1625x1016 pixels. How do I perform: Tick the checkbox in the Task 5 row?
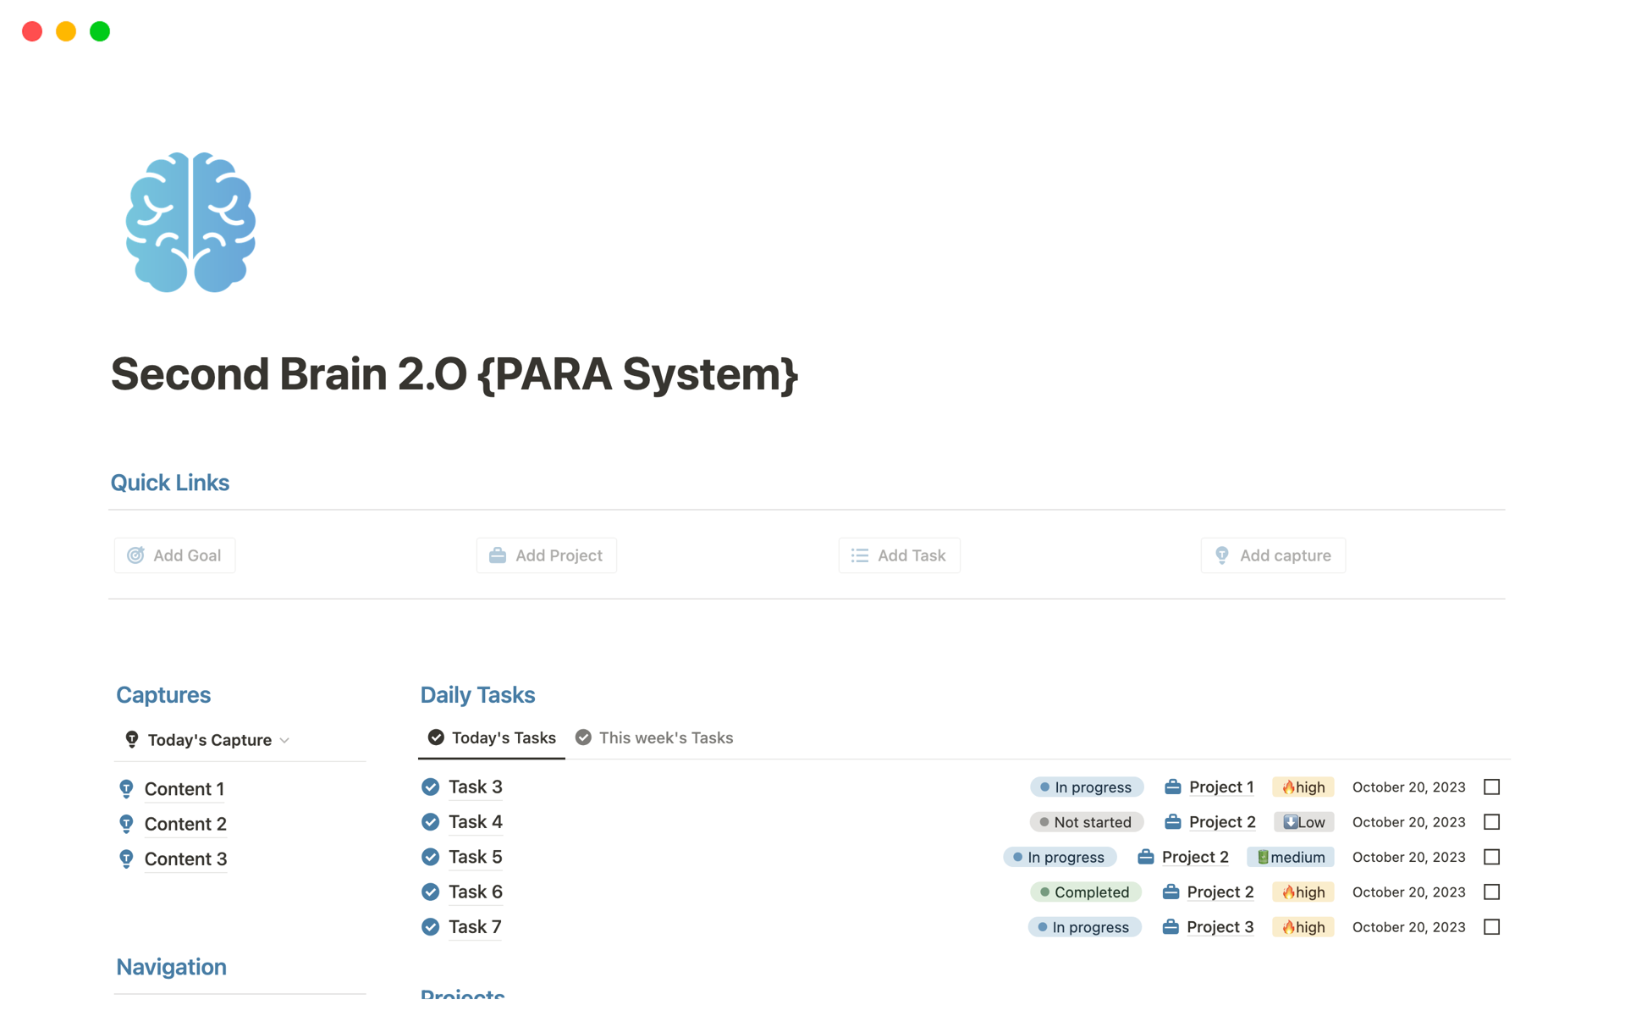1491,857
